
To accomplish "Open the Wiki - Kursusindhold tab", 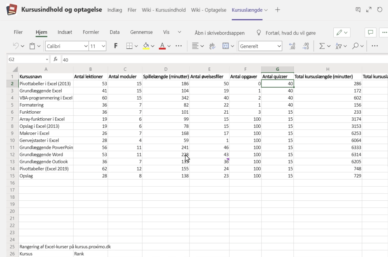I will click(164, 10).
